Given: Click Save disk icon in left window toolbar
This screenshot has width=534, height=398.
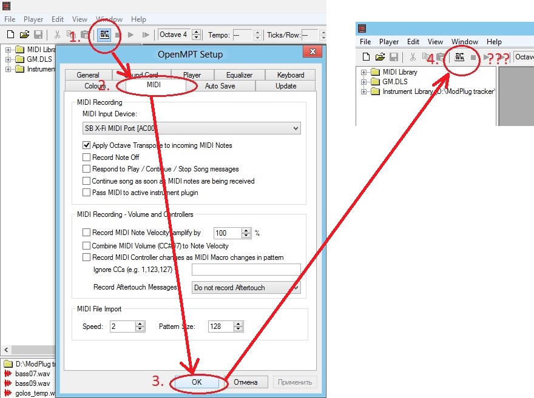Looking at the screenshot, I should click(38, 35).
